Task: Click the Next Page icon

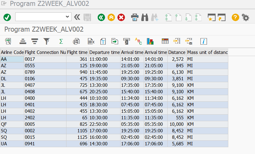Action: [188, 17]
